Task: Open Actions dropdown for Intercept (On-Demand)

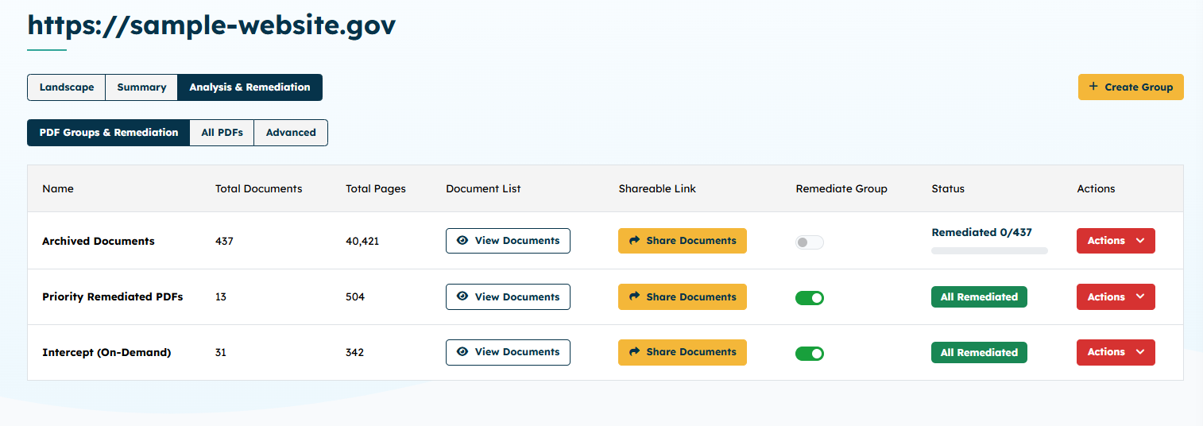Action: point(1115,352)
